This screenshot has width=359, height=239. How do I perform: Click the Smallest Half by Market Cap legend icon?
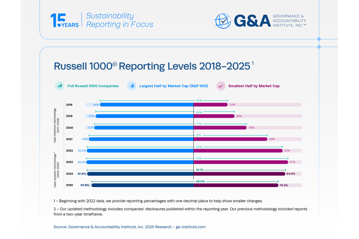[221, 86]
